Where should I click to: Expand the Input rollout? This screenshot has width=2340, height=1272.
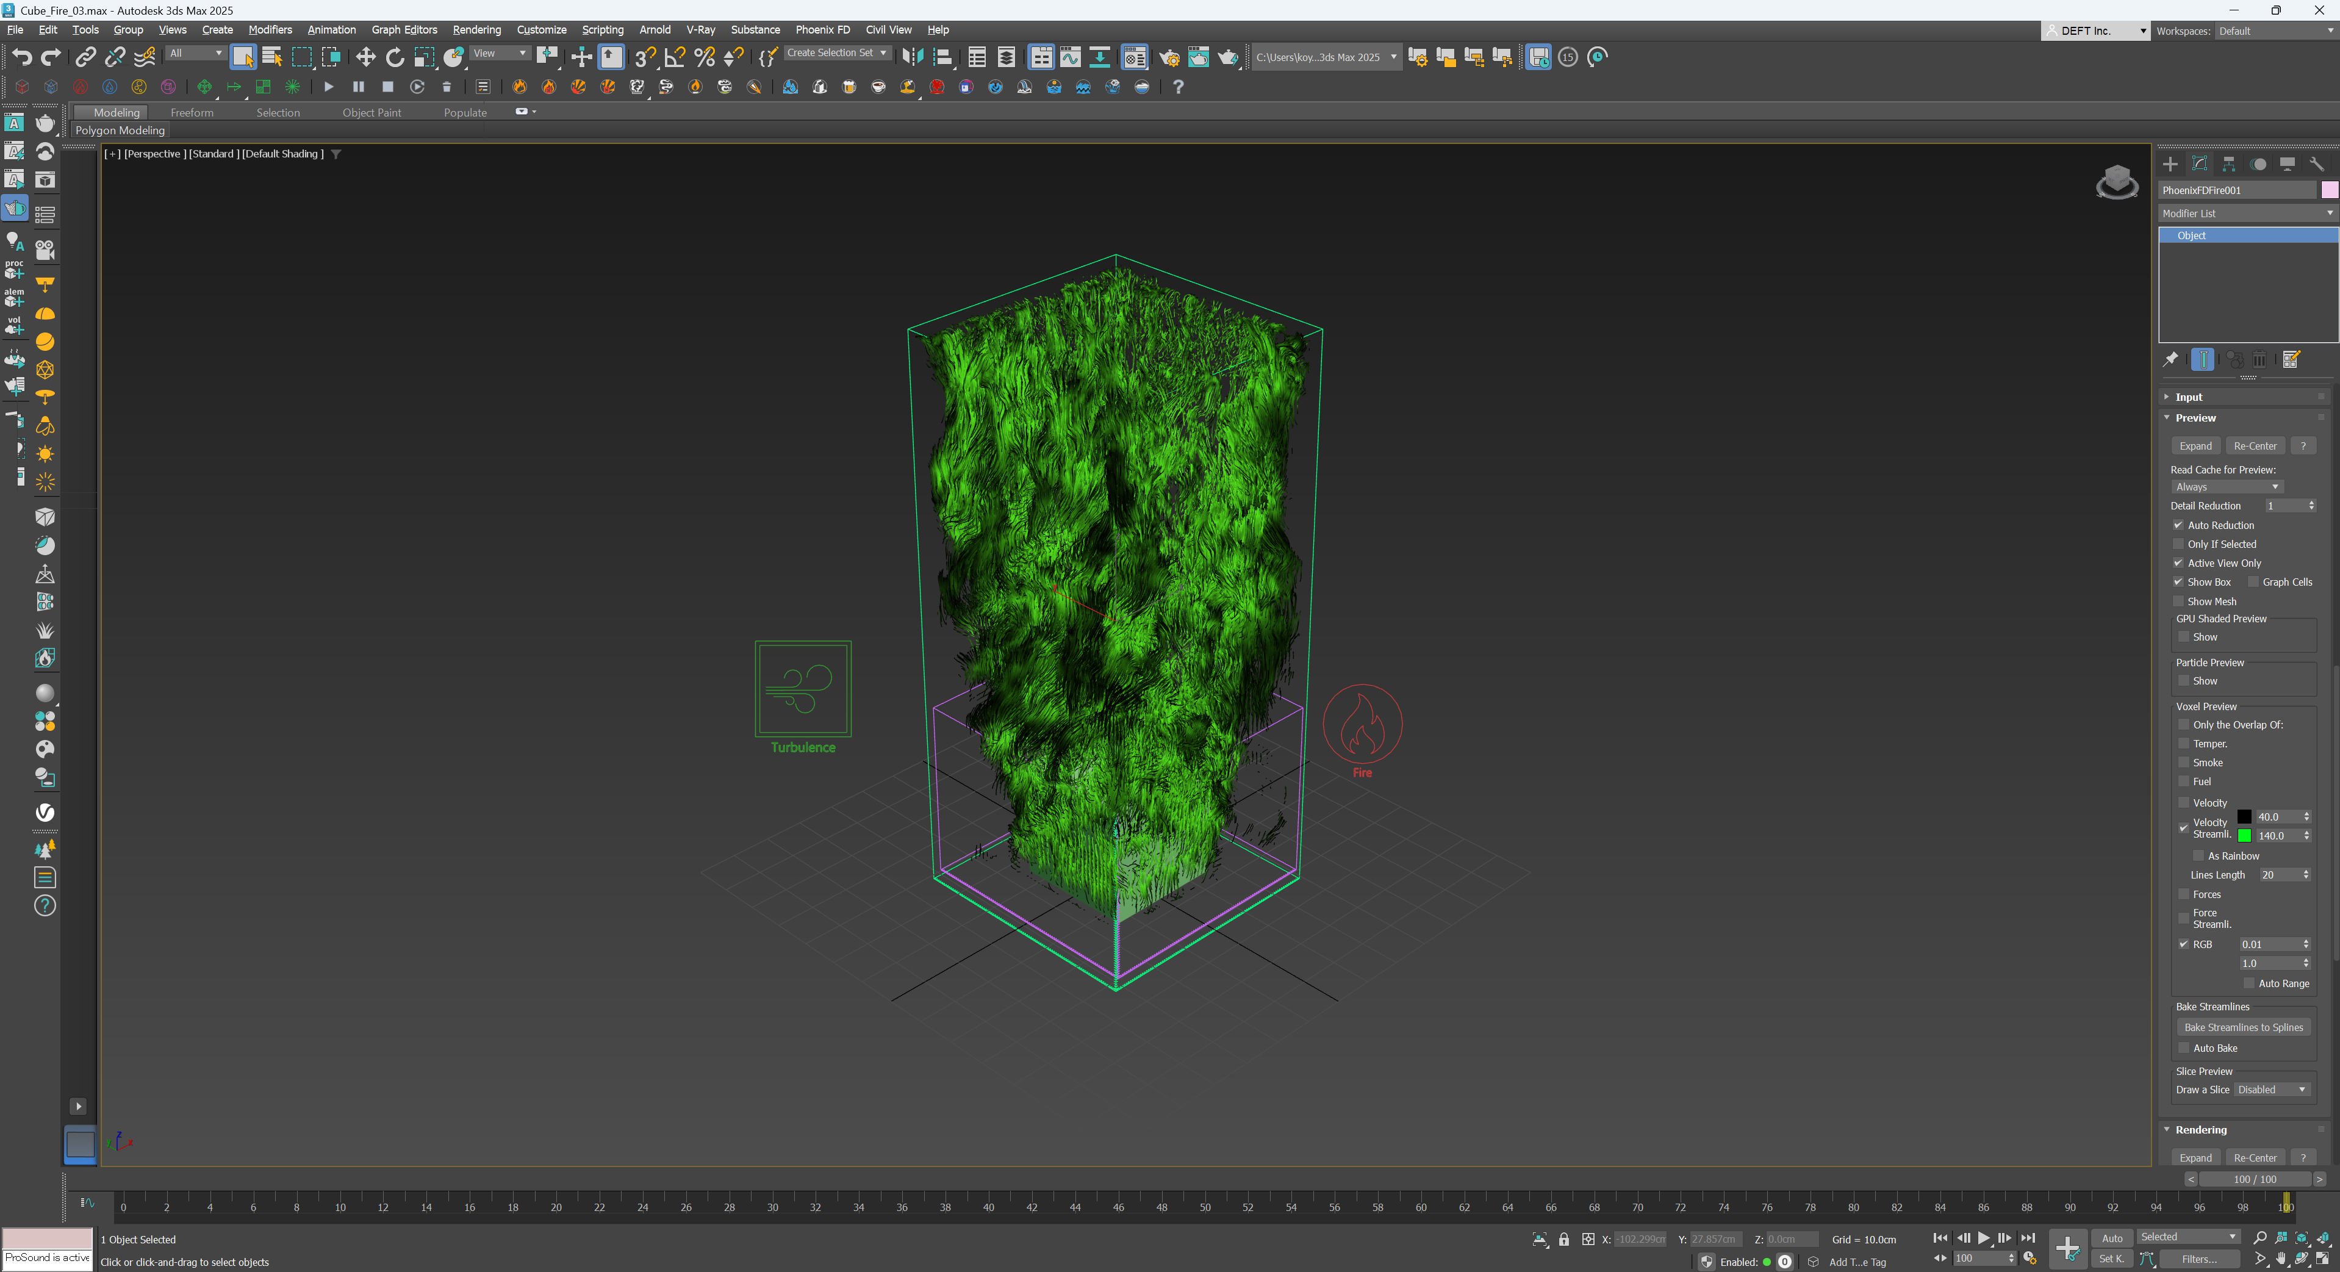[x=2188, y=397]
